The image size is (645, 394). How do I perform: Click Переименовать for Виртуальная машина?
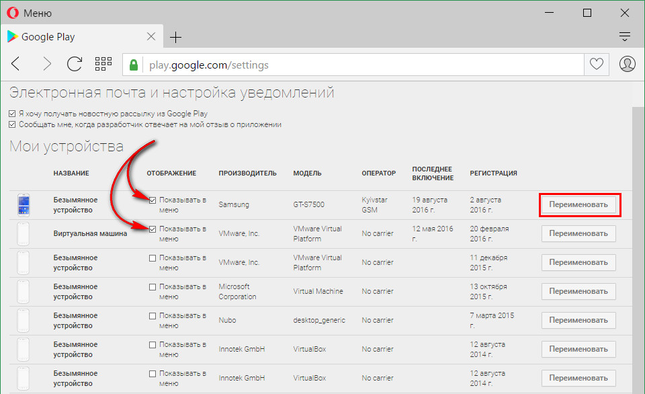coord(578,233)
